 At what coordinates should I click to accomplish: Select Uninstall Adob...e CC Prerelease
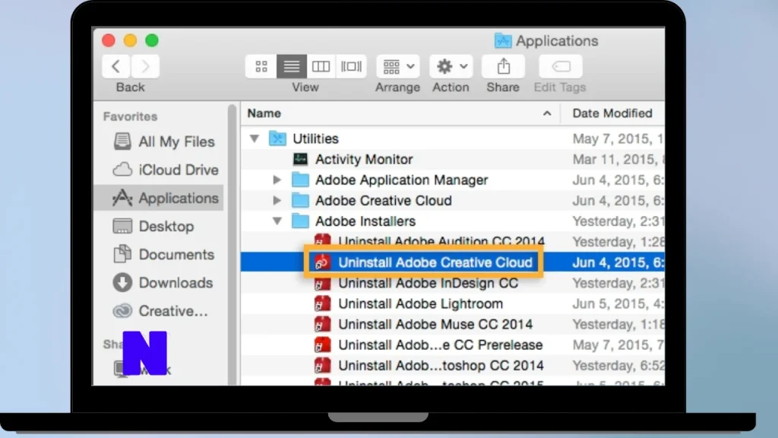[x=440, y=344]
